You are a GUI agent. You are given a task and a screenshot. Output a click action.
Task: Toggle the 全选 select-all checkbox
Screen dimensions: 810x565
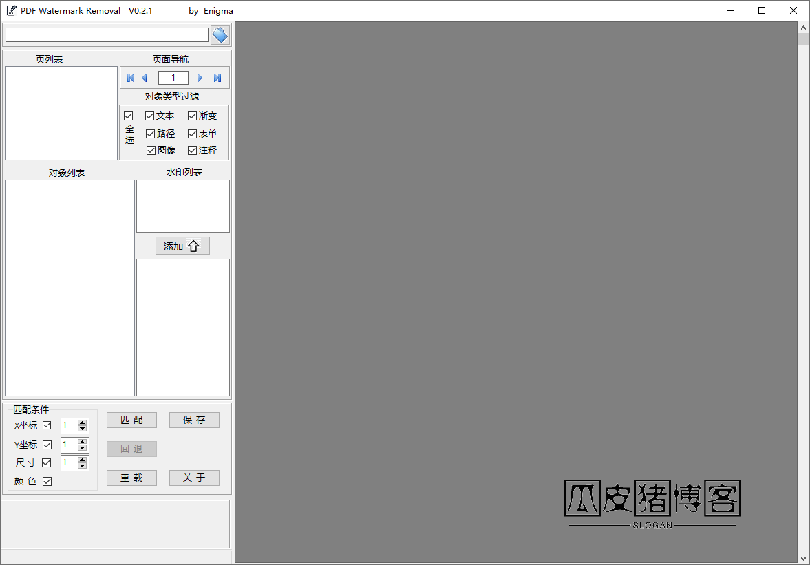click(x=128, y=116)
